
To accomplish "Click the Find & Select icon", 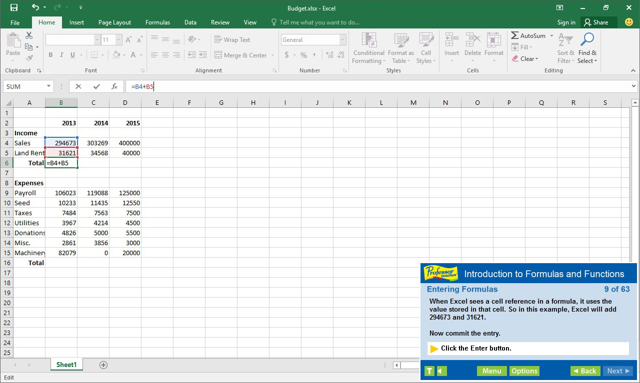I will [x=587, y=47].
